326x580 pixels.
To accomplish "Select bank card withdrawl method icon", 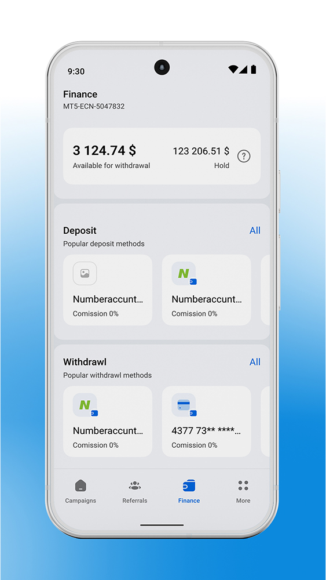I will pos(184,405).
